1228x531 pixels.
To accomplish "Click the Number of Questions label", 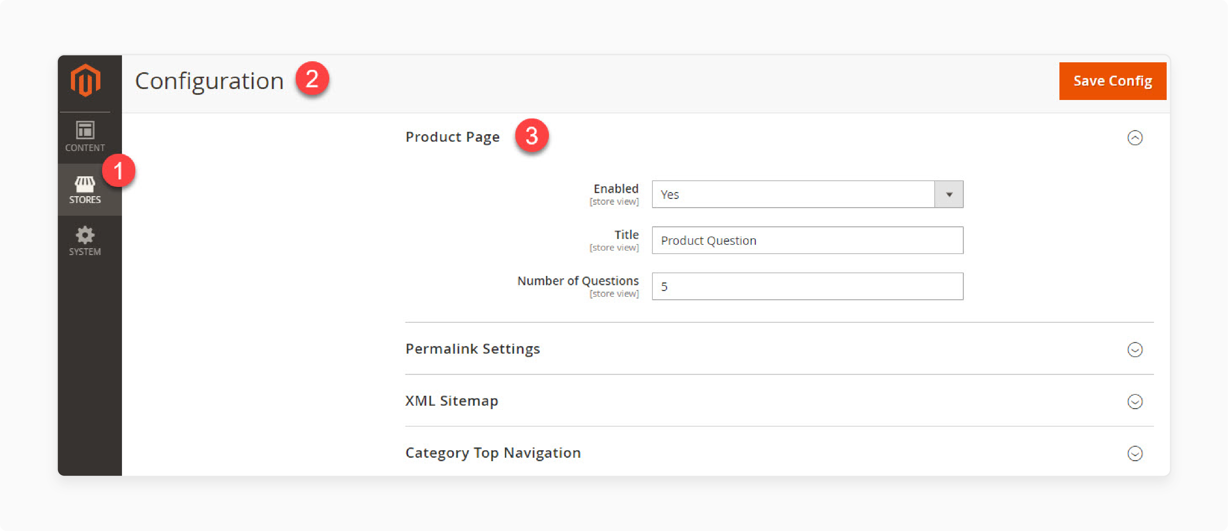I will (x=578, y=281).
